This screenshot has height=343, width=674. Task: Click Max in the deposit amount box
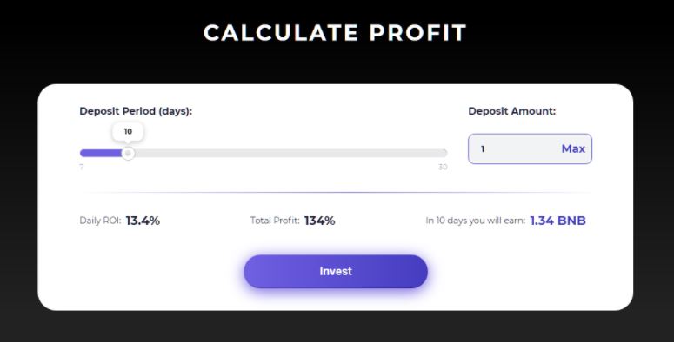(x=573, y=149)
